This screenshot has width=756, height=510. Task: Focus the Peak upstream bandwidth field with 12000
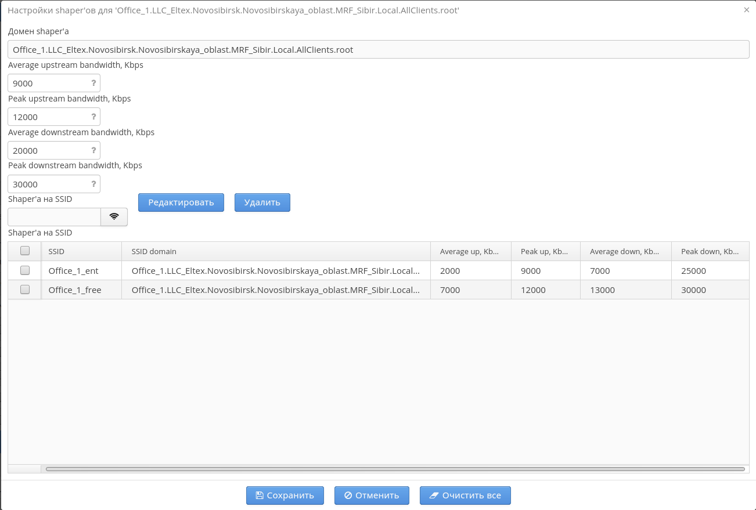54,117
